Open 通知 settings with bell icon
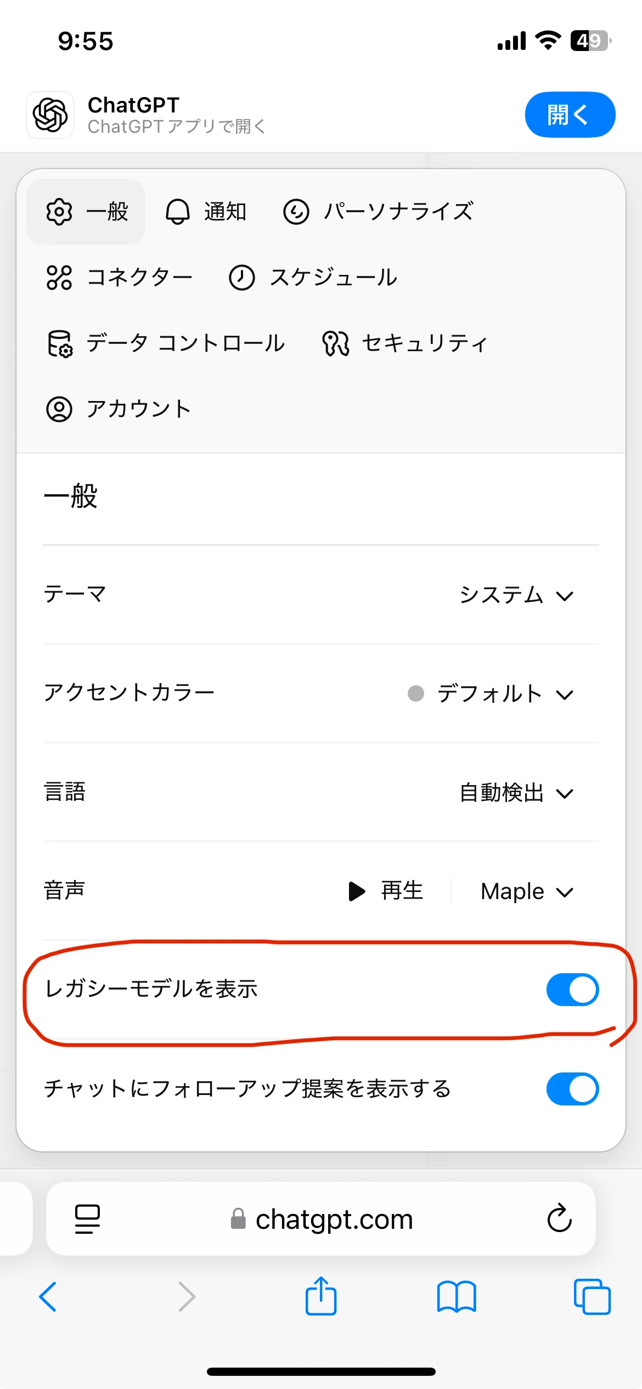Viewport: 642px width, 1389px height. coord(206,212)
